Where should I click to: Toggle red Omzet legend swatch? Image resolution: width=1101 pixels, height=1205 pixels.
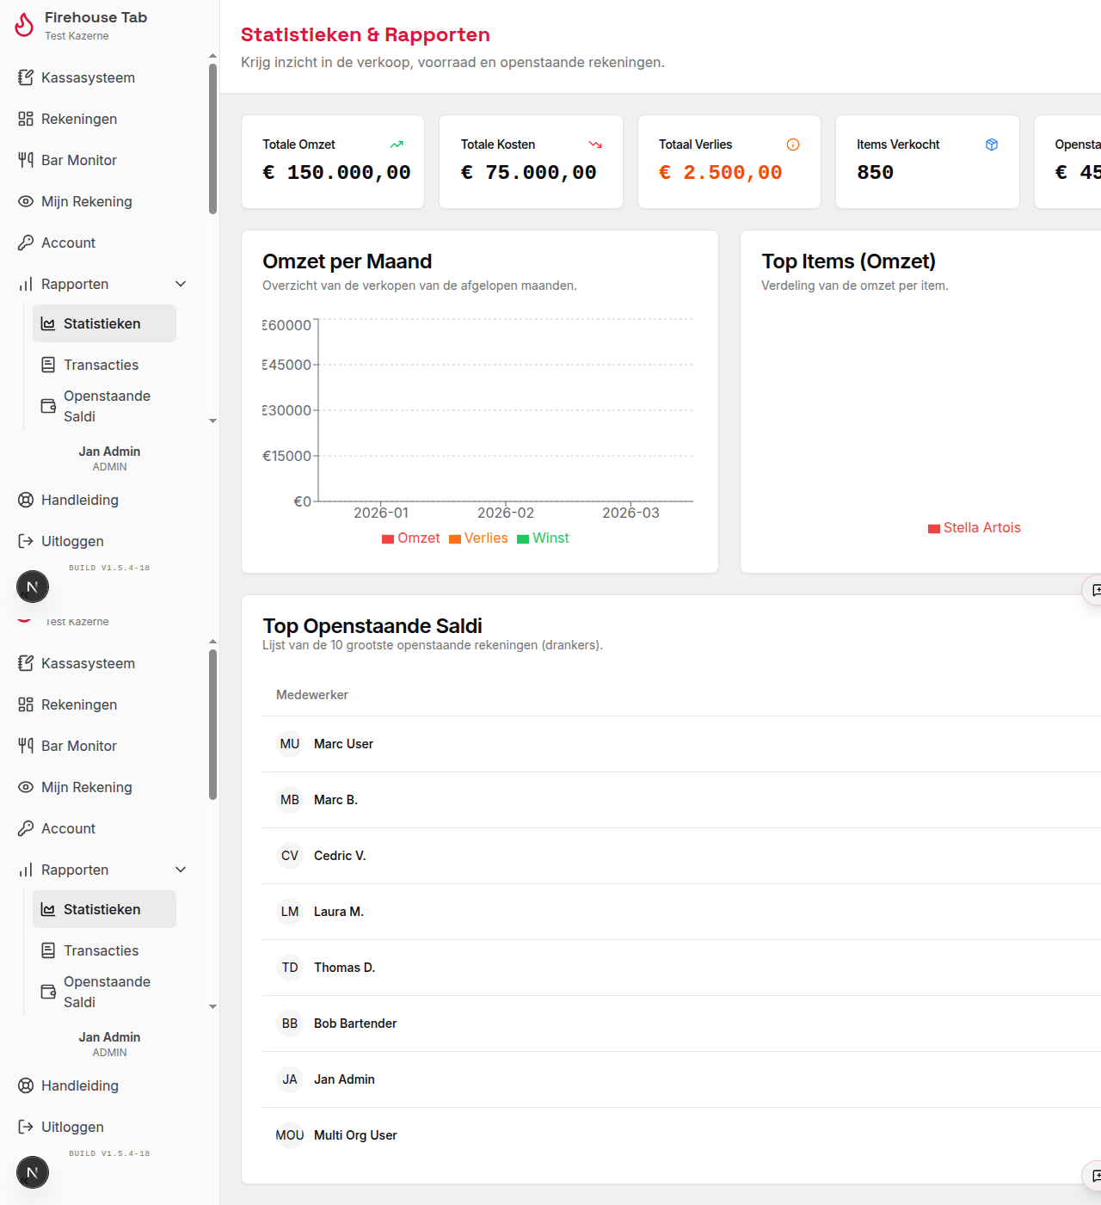(388, 539)
